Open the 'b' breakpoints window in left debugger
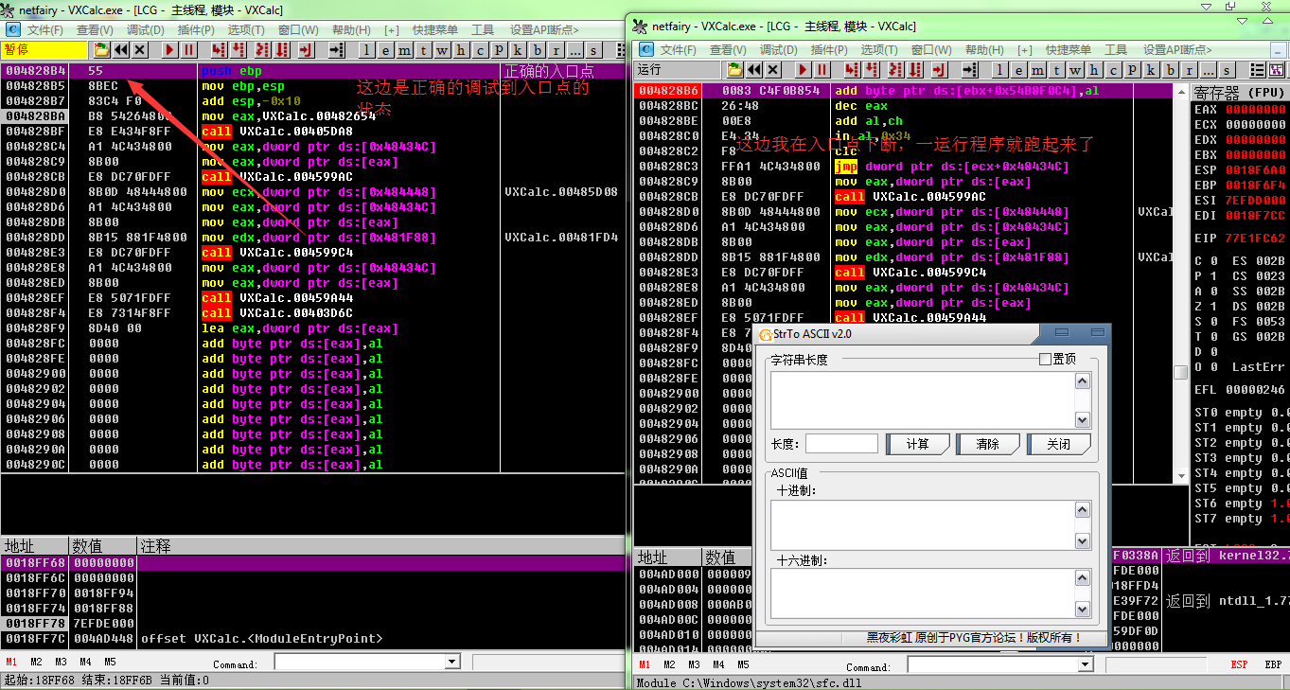Screen dimensions: 1290x690 click(538, 50)
